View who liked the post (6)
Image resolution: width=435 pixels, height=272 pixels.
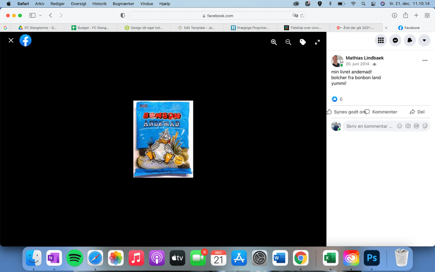[x=337, y=99]
